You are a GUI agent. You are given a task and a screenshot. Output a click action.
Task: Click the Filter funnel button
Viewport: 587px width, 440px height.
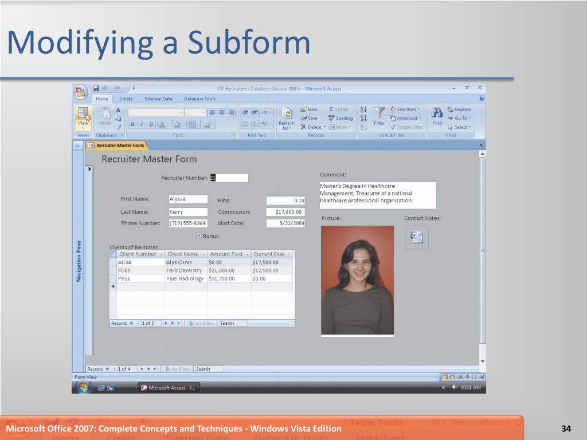click(x=379, y=116)
